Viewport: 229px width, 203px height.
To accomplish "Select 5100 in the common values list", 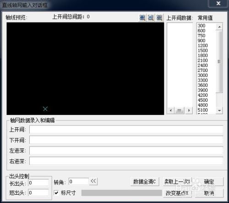I will click(203, 110).
